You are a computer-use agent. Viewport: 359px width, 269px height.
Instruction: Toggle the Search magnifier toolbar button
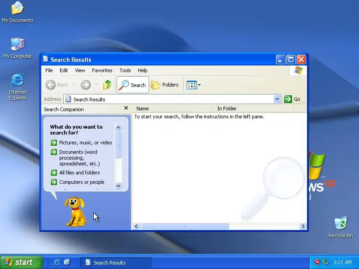pyautogui.click(x=132, y=85)
